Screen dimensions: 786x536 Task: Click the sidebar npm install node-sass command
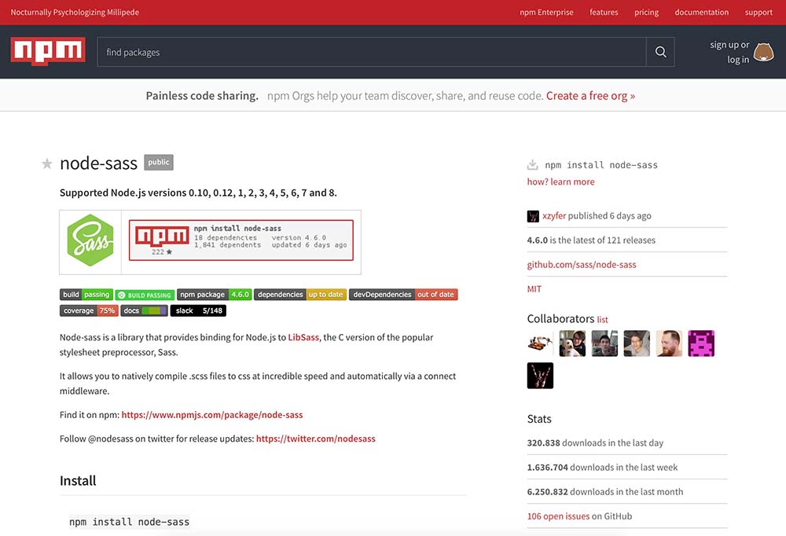pyautogui.click(x=601, y=165)
